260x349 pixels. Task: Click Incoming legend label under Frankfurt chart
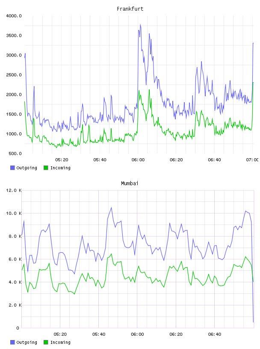[60, 168]
